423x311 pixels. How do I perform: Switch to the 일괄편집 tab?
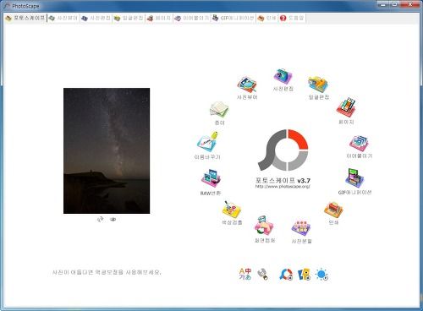pos(129,18)
